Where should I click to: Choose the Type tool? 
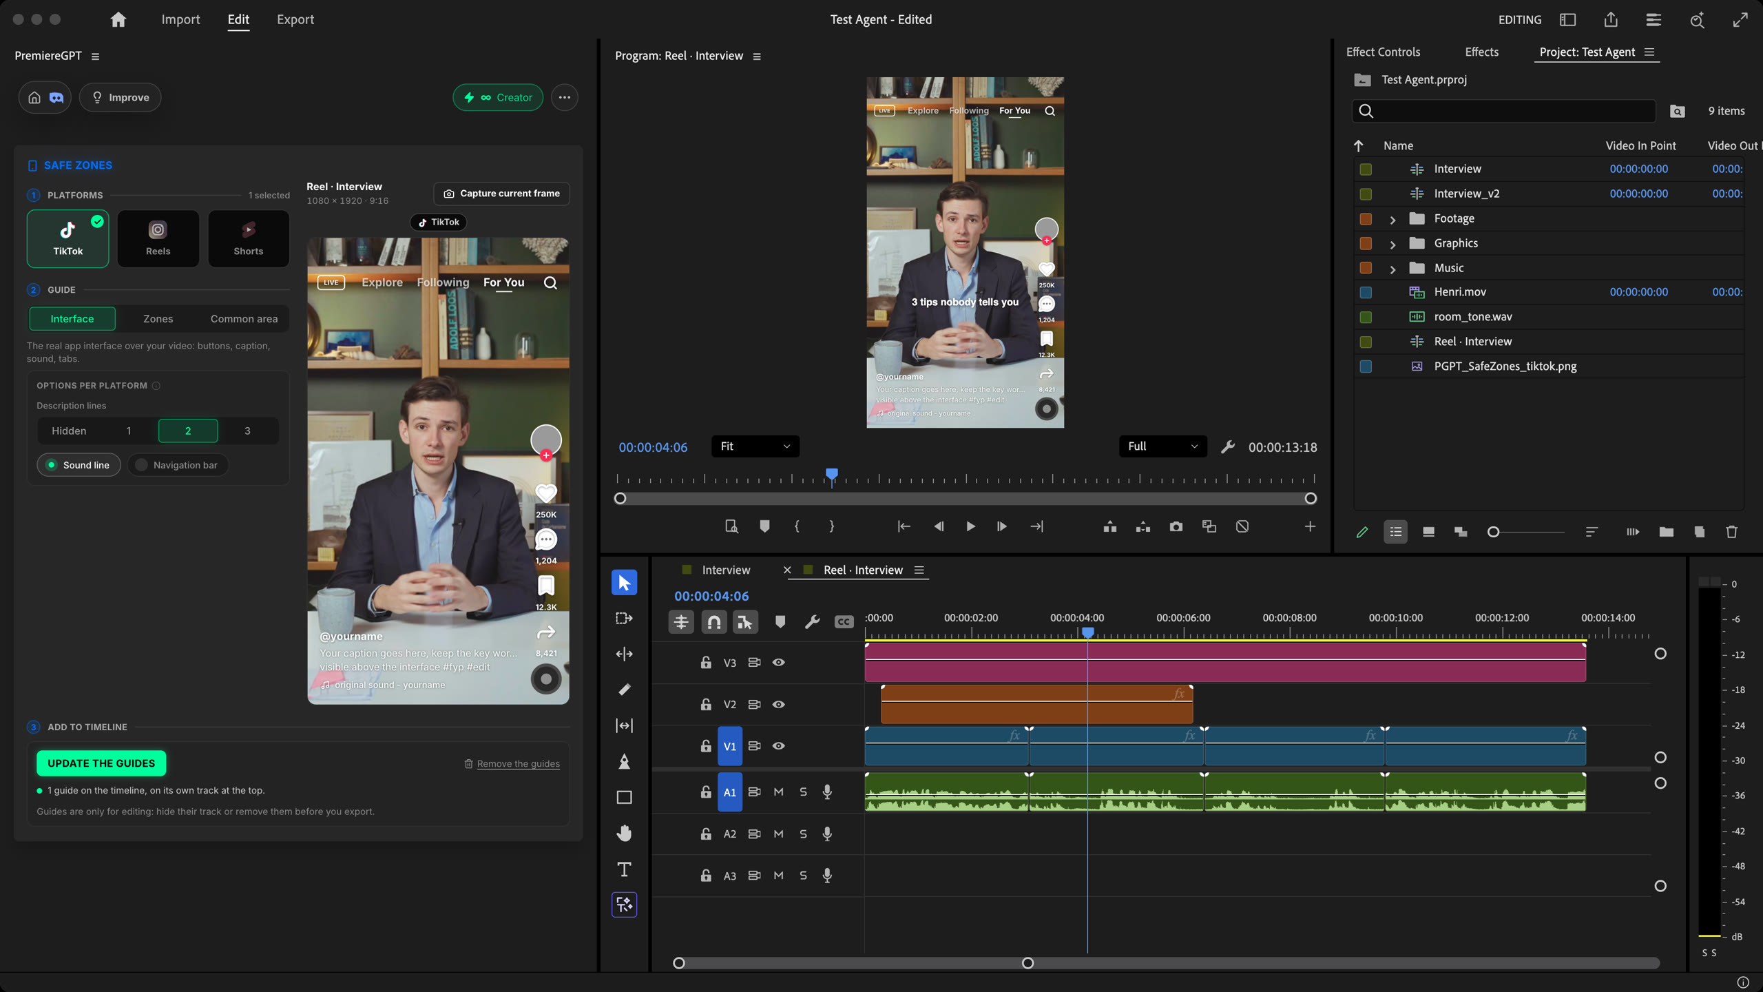tap(624, 869)
